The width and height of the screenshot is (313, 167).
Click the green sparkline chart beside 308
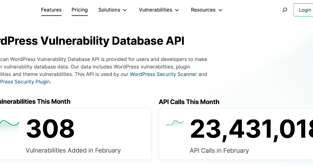[x=9, y=126]
